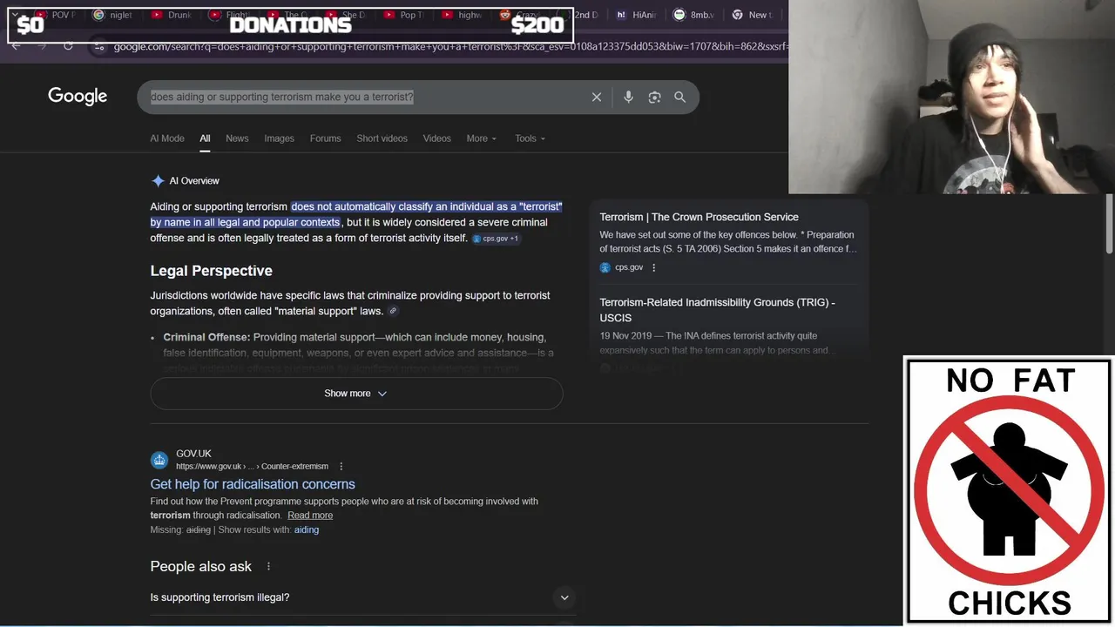Click the People also ask heading
The height and width of the screenshot is (627, 1115).
coord(200,566)
